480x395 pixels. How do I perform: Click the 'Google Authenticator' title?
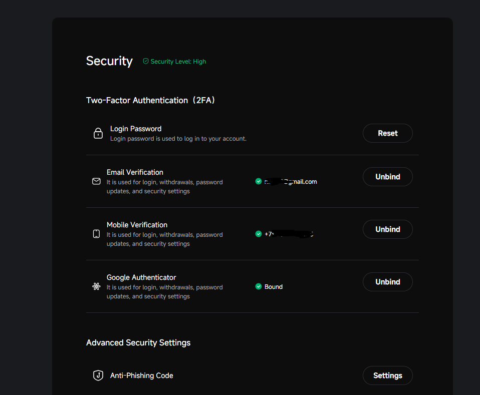point(141,277)
